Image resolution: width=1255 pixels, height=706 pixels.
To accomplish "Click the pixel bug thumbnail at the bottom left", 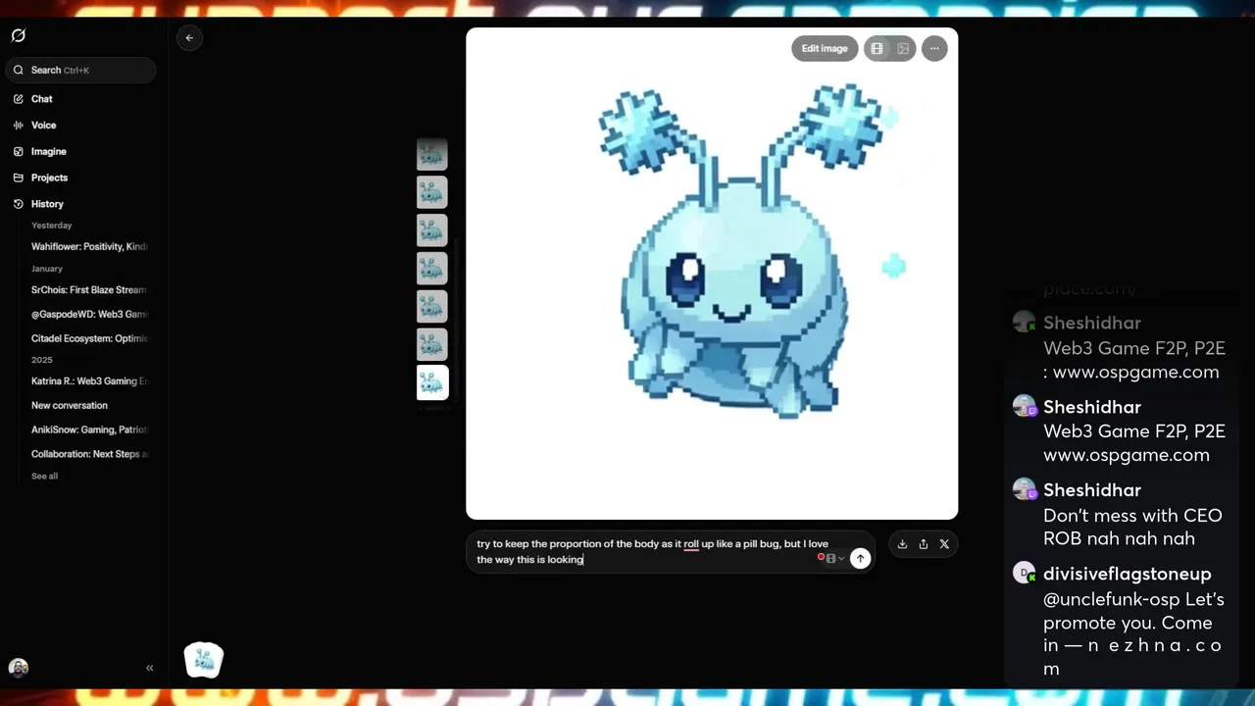I will click(204, 661).
